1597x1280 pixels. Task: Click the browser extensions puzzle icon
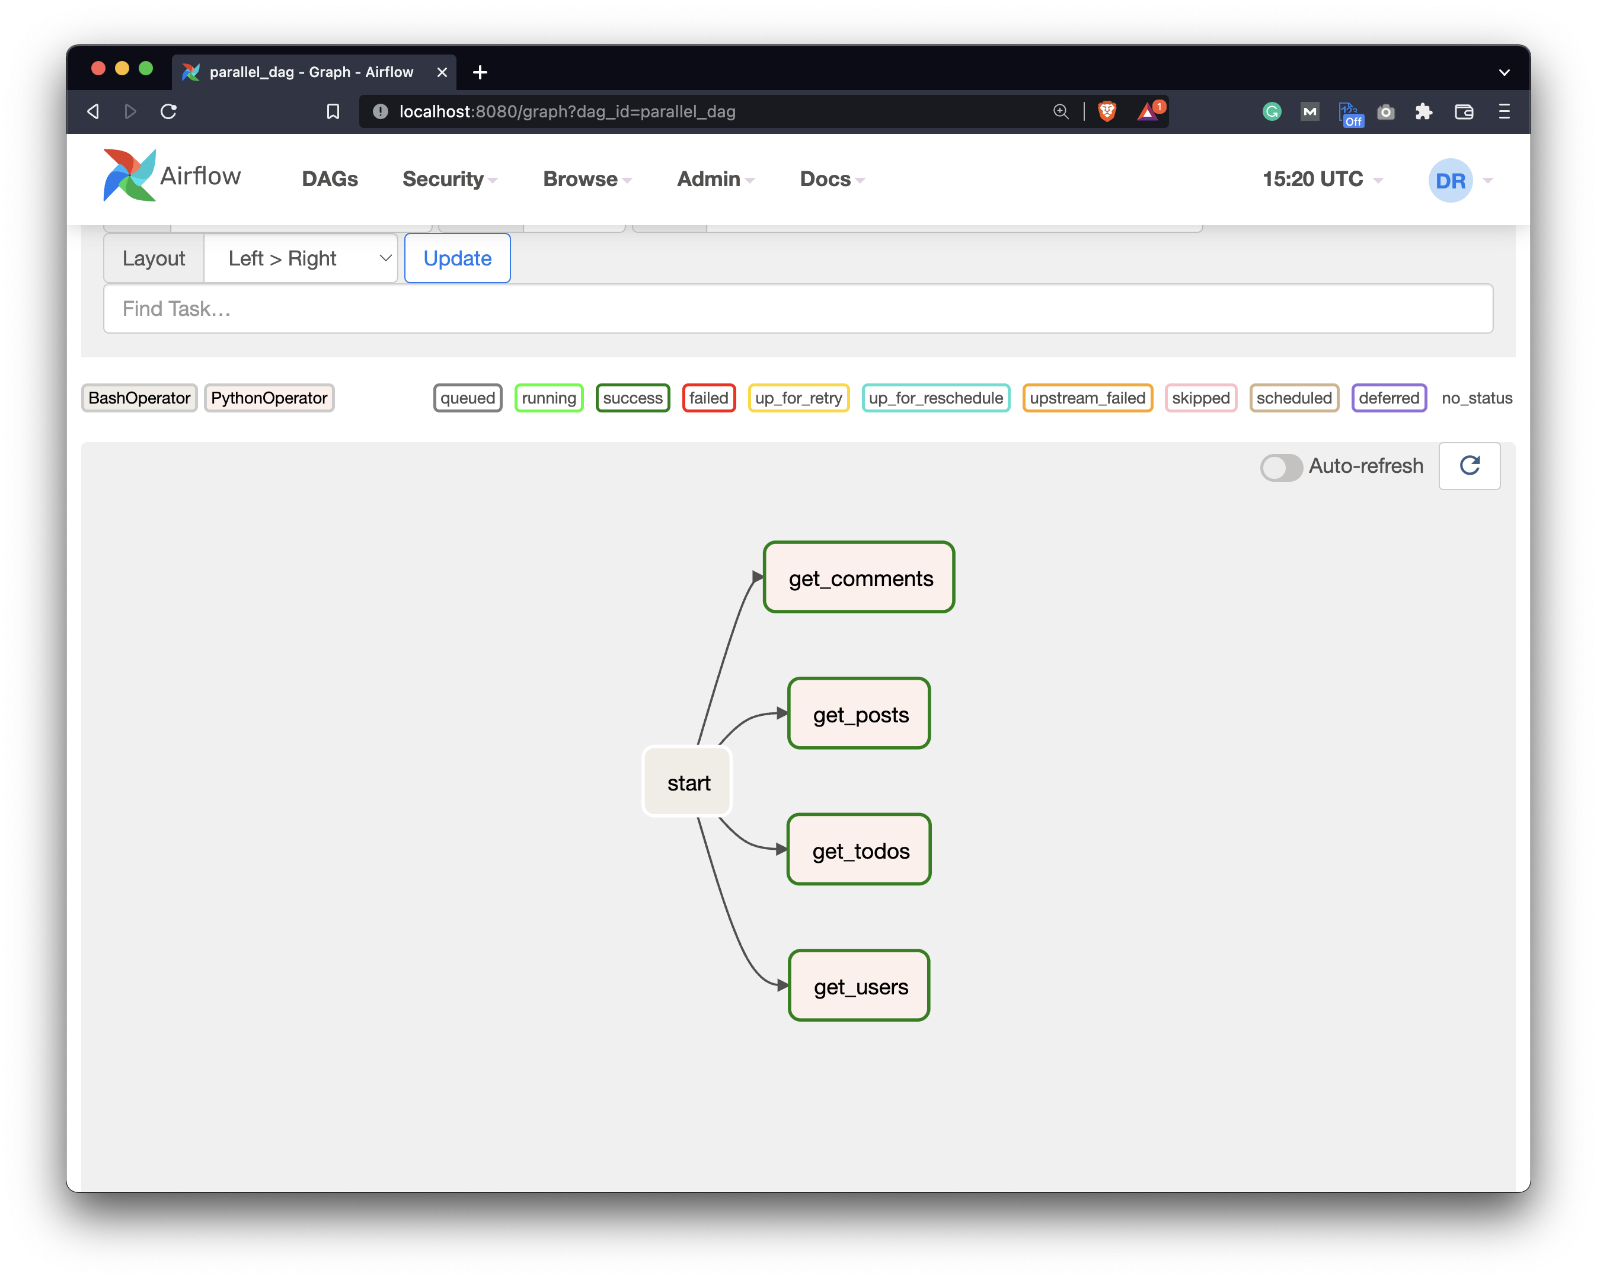(1424, 111)
